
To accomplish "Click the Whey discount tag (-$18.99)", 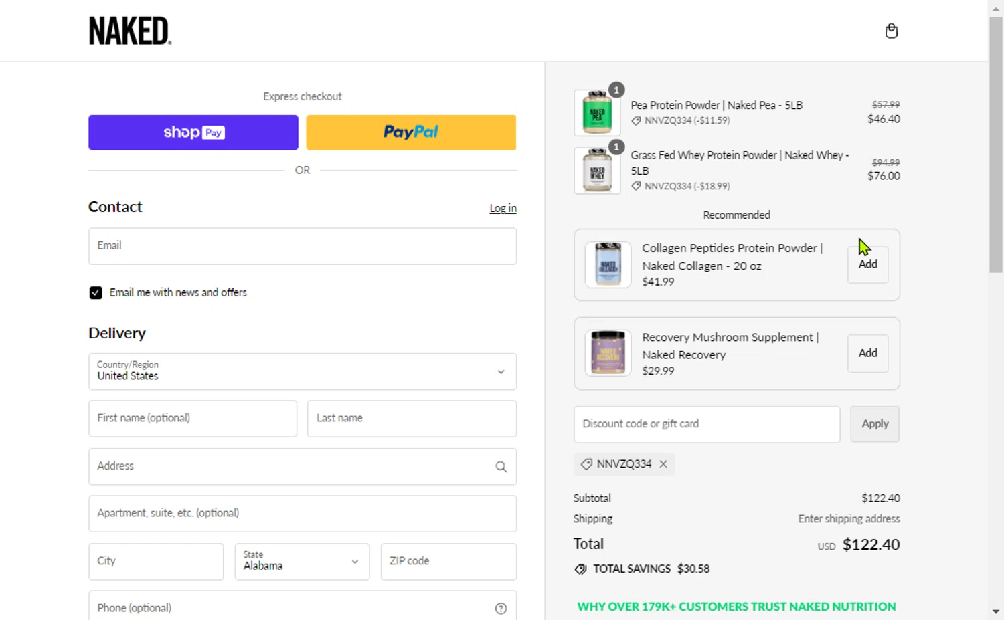I will [x=681, y=186].
